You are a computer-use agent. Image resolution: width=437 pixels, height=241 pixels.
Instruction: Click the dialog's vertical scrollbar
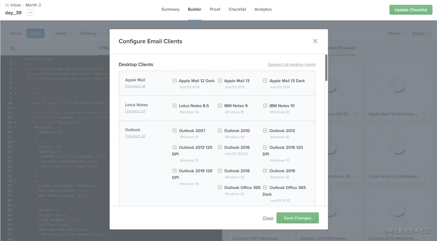(326, 68)
